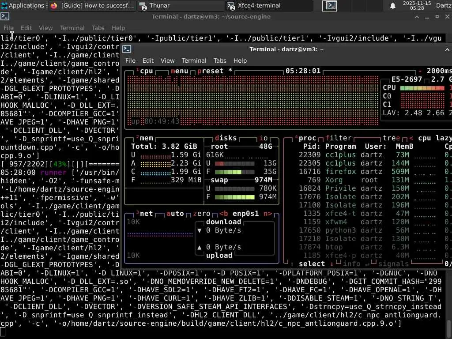Open Tabs menu in btop terminal window

click(220, 60)
